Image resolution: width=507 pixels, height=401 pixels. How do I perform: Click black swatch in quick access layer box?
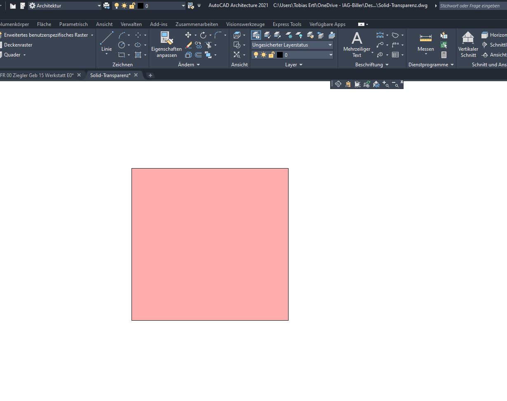[141, 6]
